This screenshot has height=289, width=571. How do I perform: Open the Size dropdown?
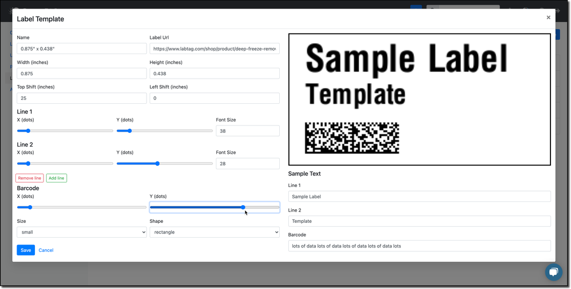(82, 232)
